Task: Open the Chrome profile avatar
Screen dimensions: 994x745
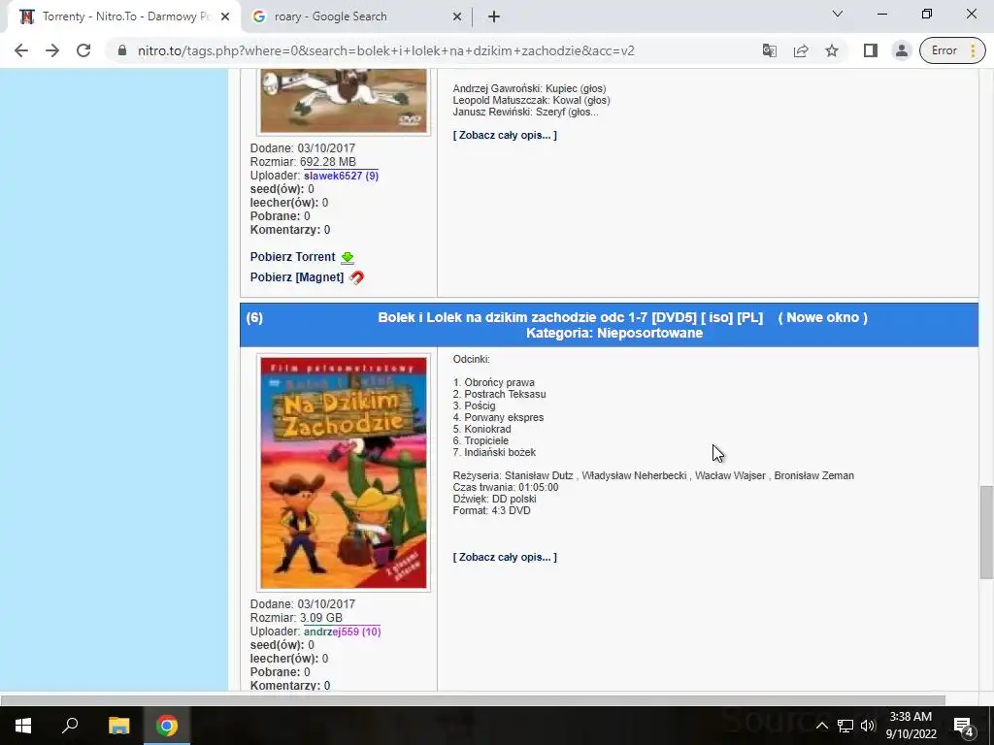Action: [x=902, y=50]
